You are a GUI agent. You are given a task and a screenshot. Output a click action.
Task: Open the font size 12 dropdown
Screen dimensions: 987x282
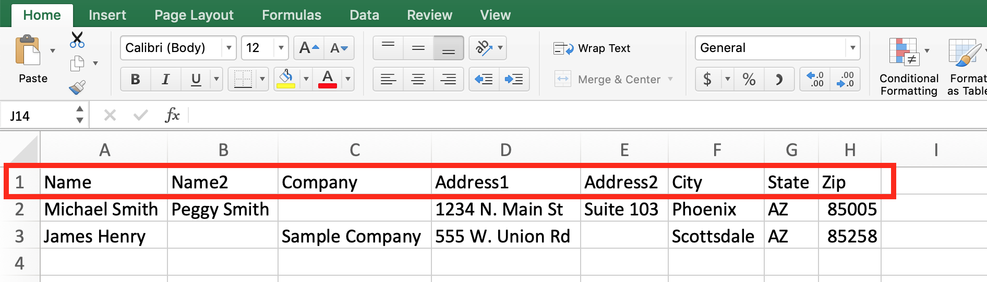(281, 48)
